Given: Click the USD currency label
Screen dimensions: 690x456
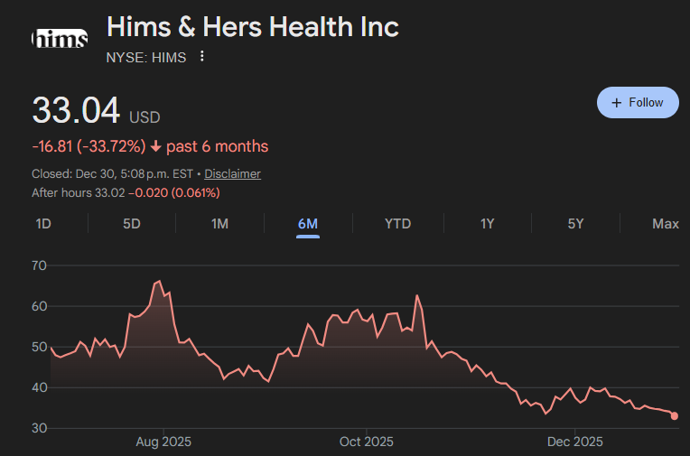Looking at the screenshot, I should point(145,117).
